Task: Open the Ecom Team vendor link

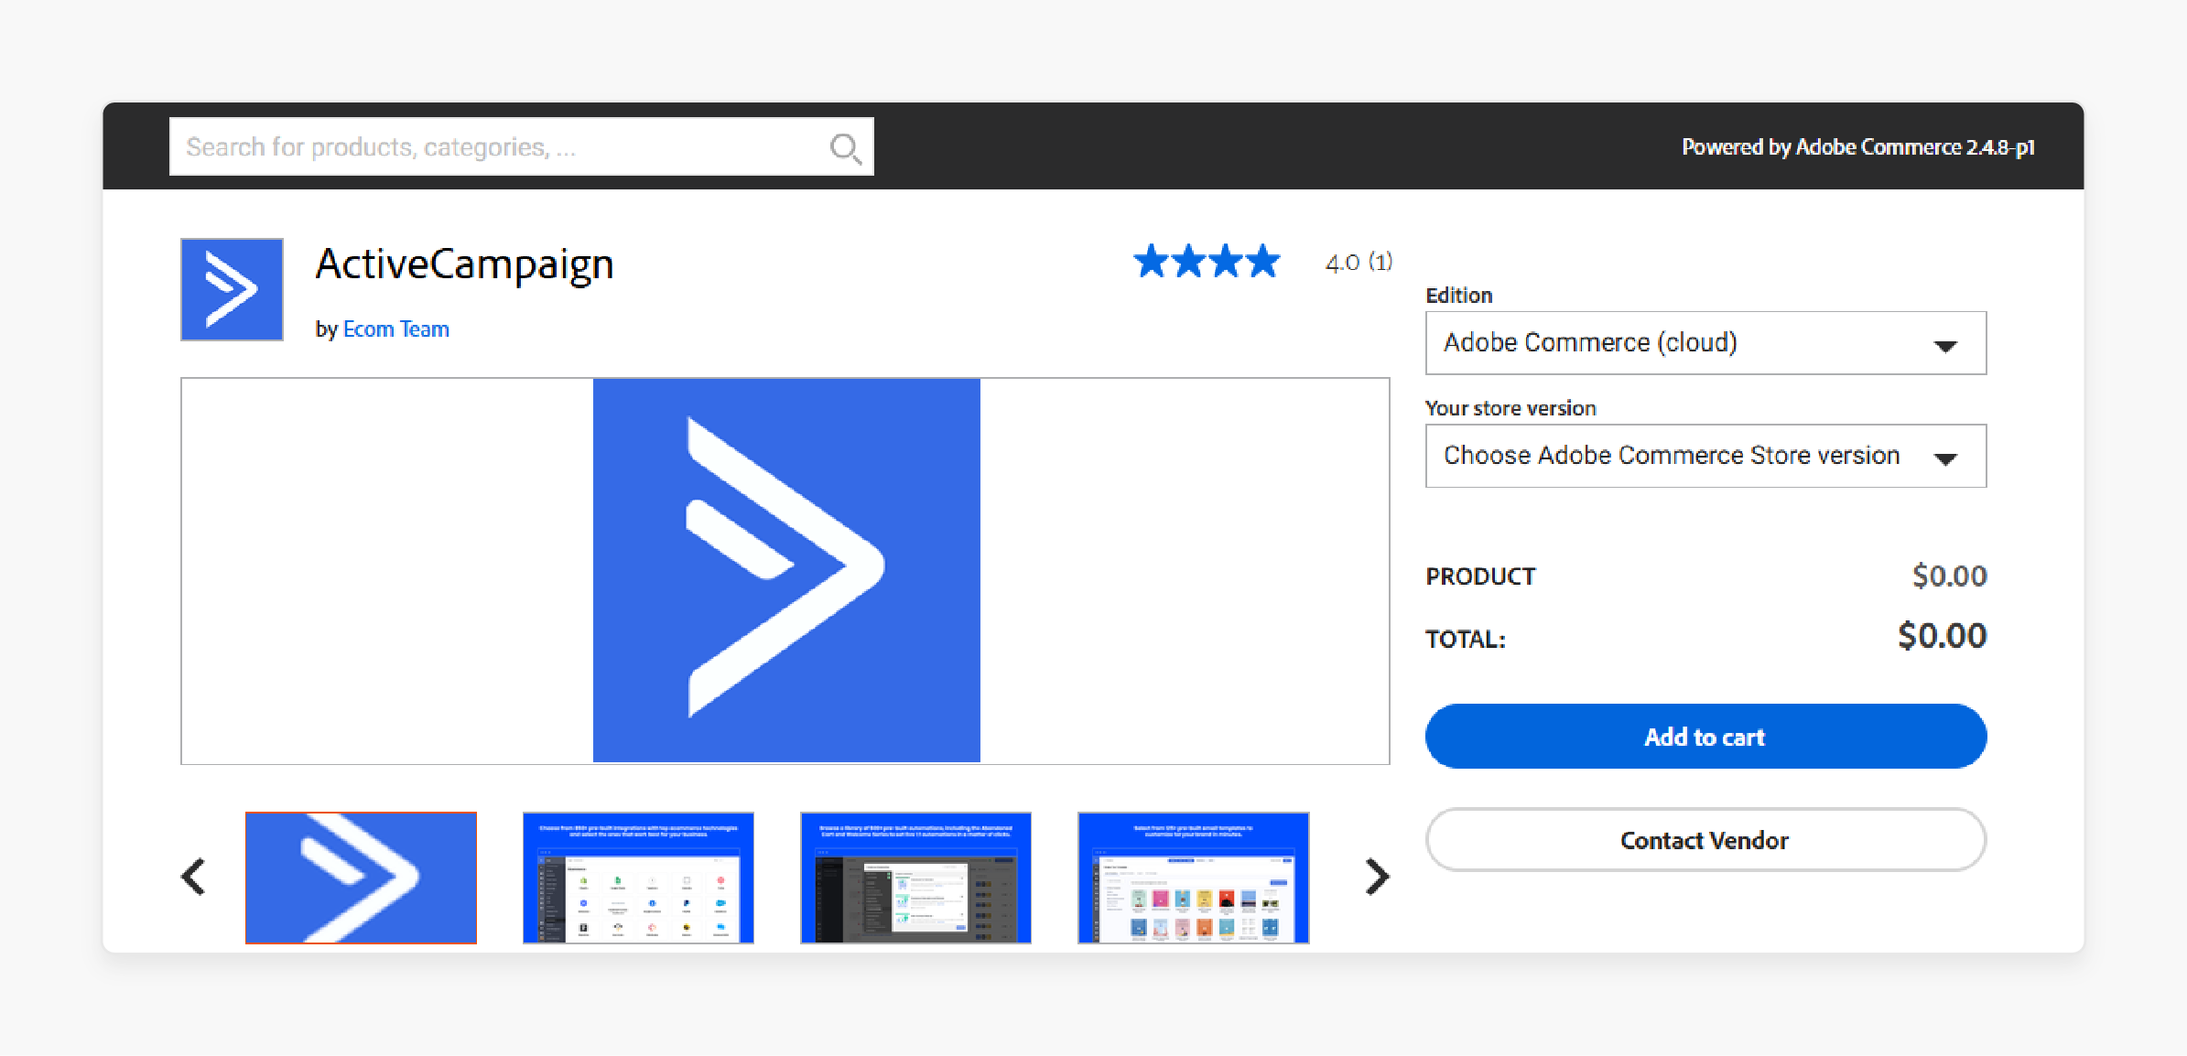Action: click(395, 329)
